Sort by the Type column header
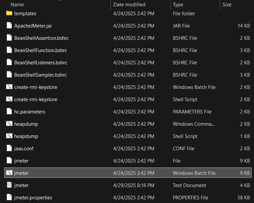This screenshot has width=254, height=203. [178, 5]
